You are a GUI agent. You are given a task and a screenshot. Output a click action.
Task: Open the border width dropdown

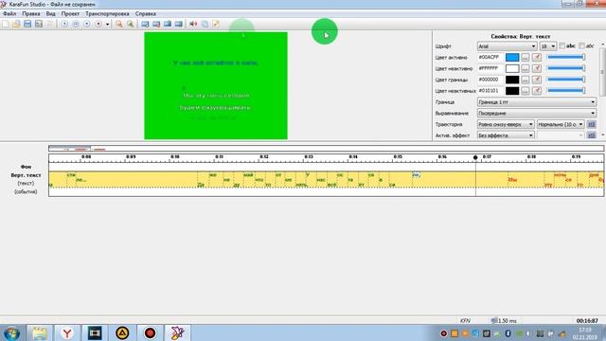point(537,102)
